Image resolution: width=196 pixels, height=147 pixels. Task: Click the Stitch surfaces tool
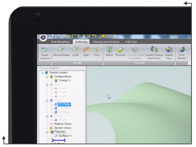109,51
